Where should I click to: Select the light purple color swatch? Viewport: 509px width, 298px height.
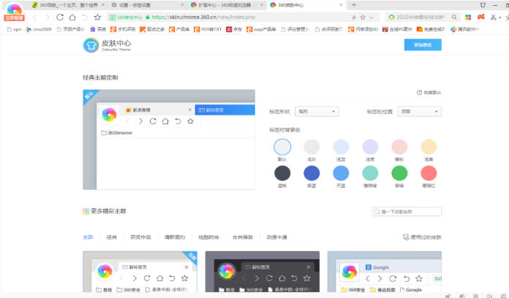[x=370, y=147]
